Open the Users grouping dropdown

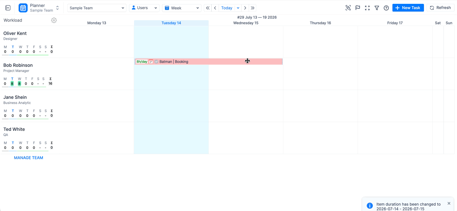(144, 8)
